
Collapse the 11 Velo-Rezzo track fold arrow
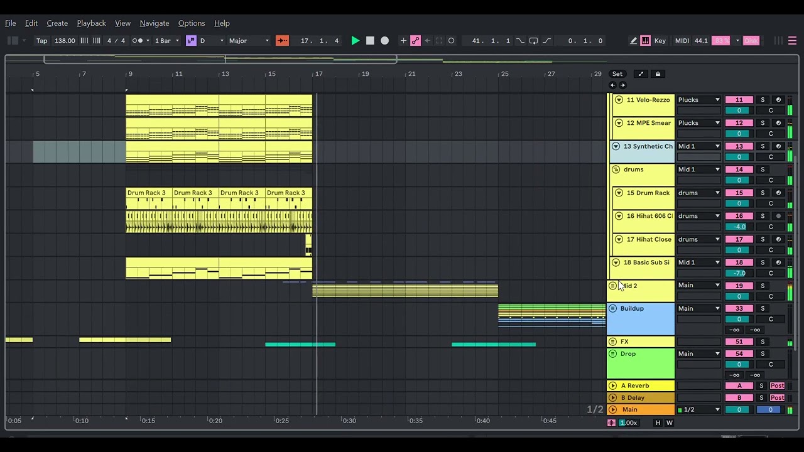tap(619, 100)
